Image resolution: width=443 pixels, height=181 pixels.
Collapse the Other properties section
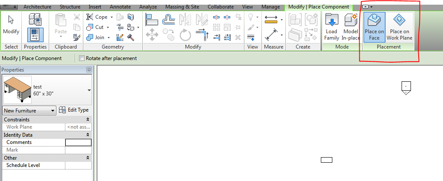tap(88, 158)
